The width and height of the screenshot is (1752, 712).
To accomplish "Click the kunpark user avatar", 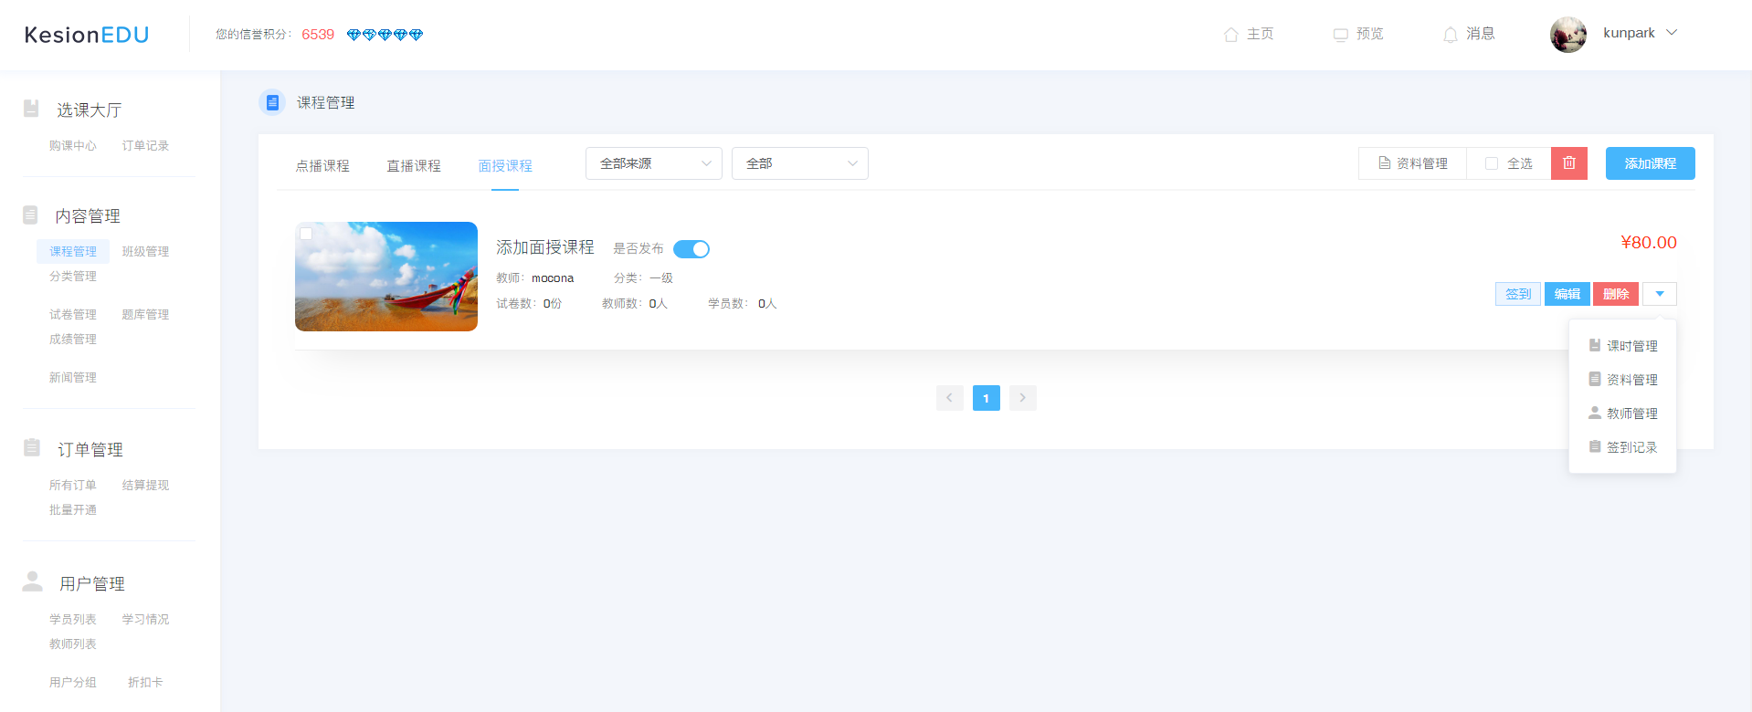I will 1568,35.
